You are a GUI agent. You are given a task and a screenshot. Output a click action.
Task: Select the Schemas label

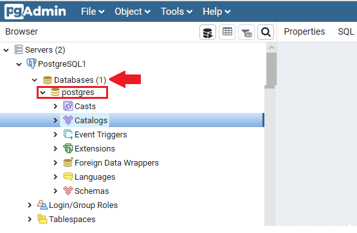[92, 191]
